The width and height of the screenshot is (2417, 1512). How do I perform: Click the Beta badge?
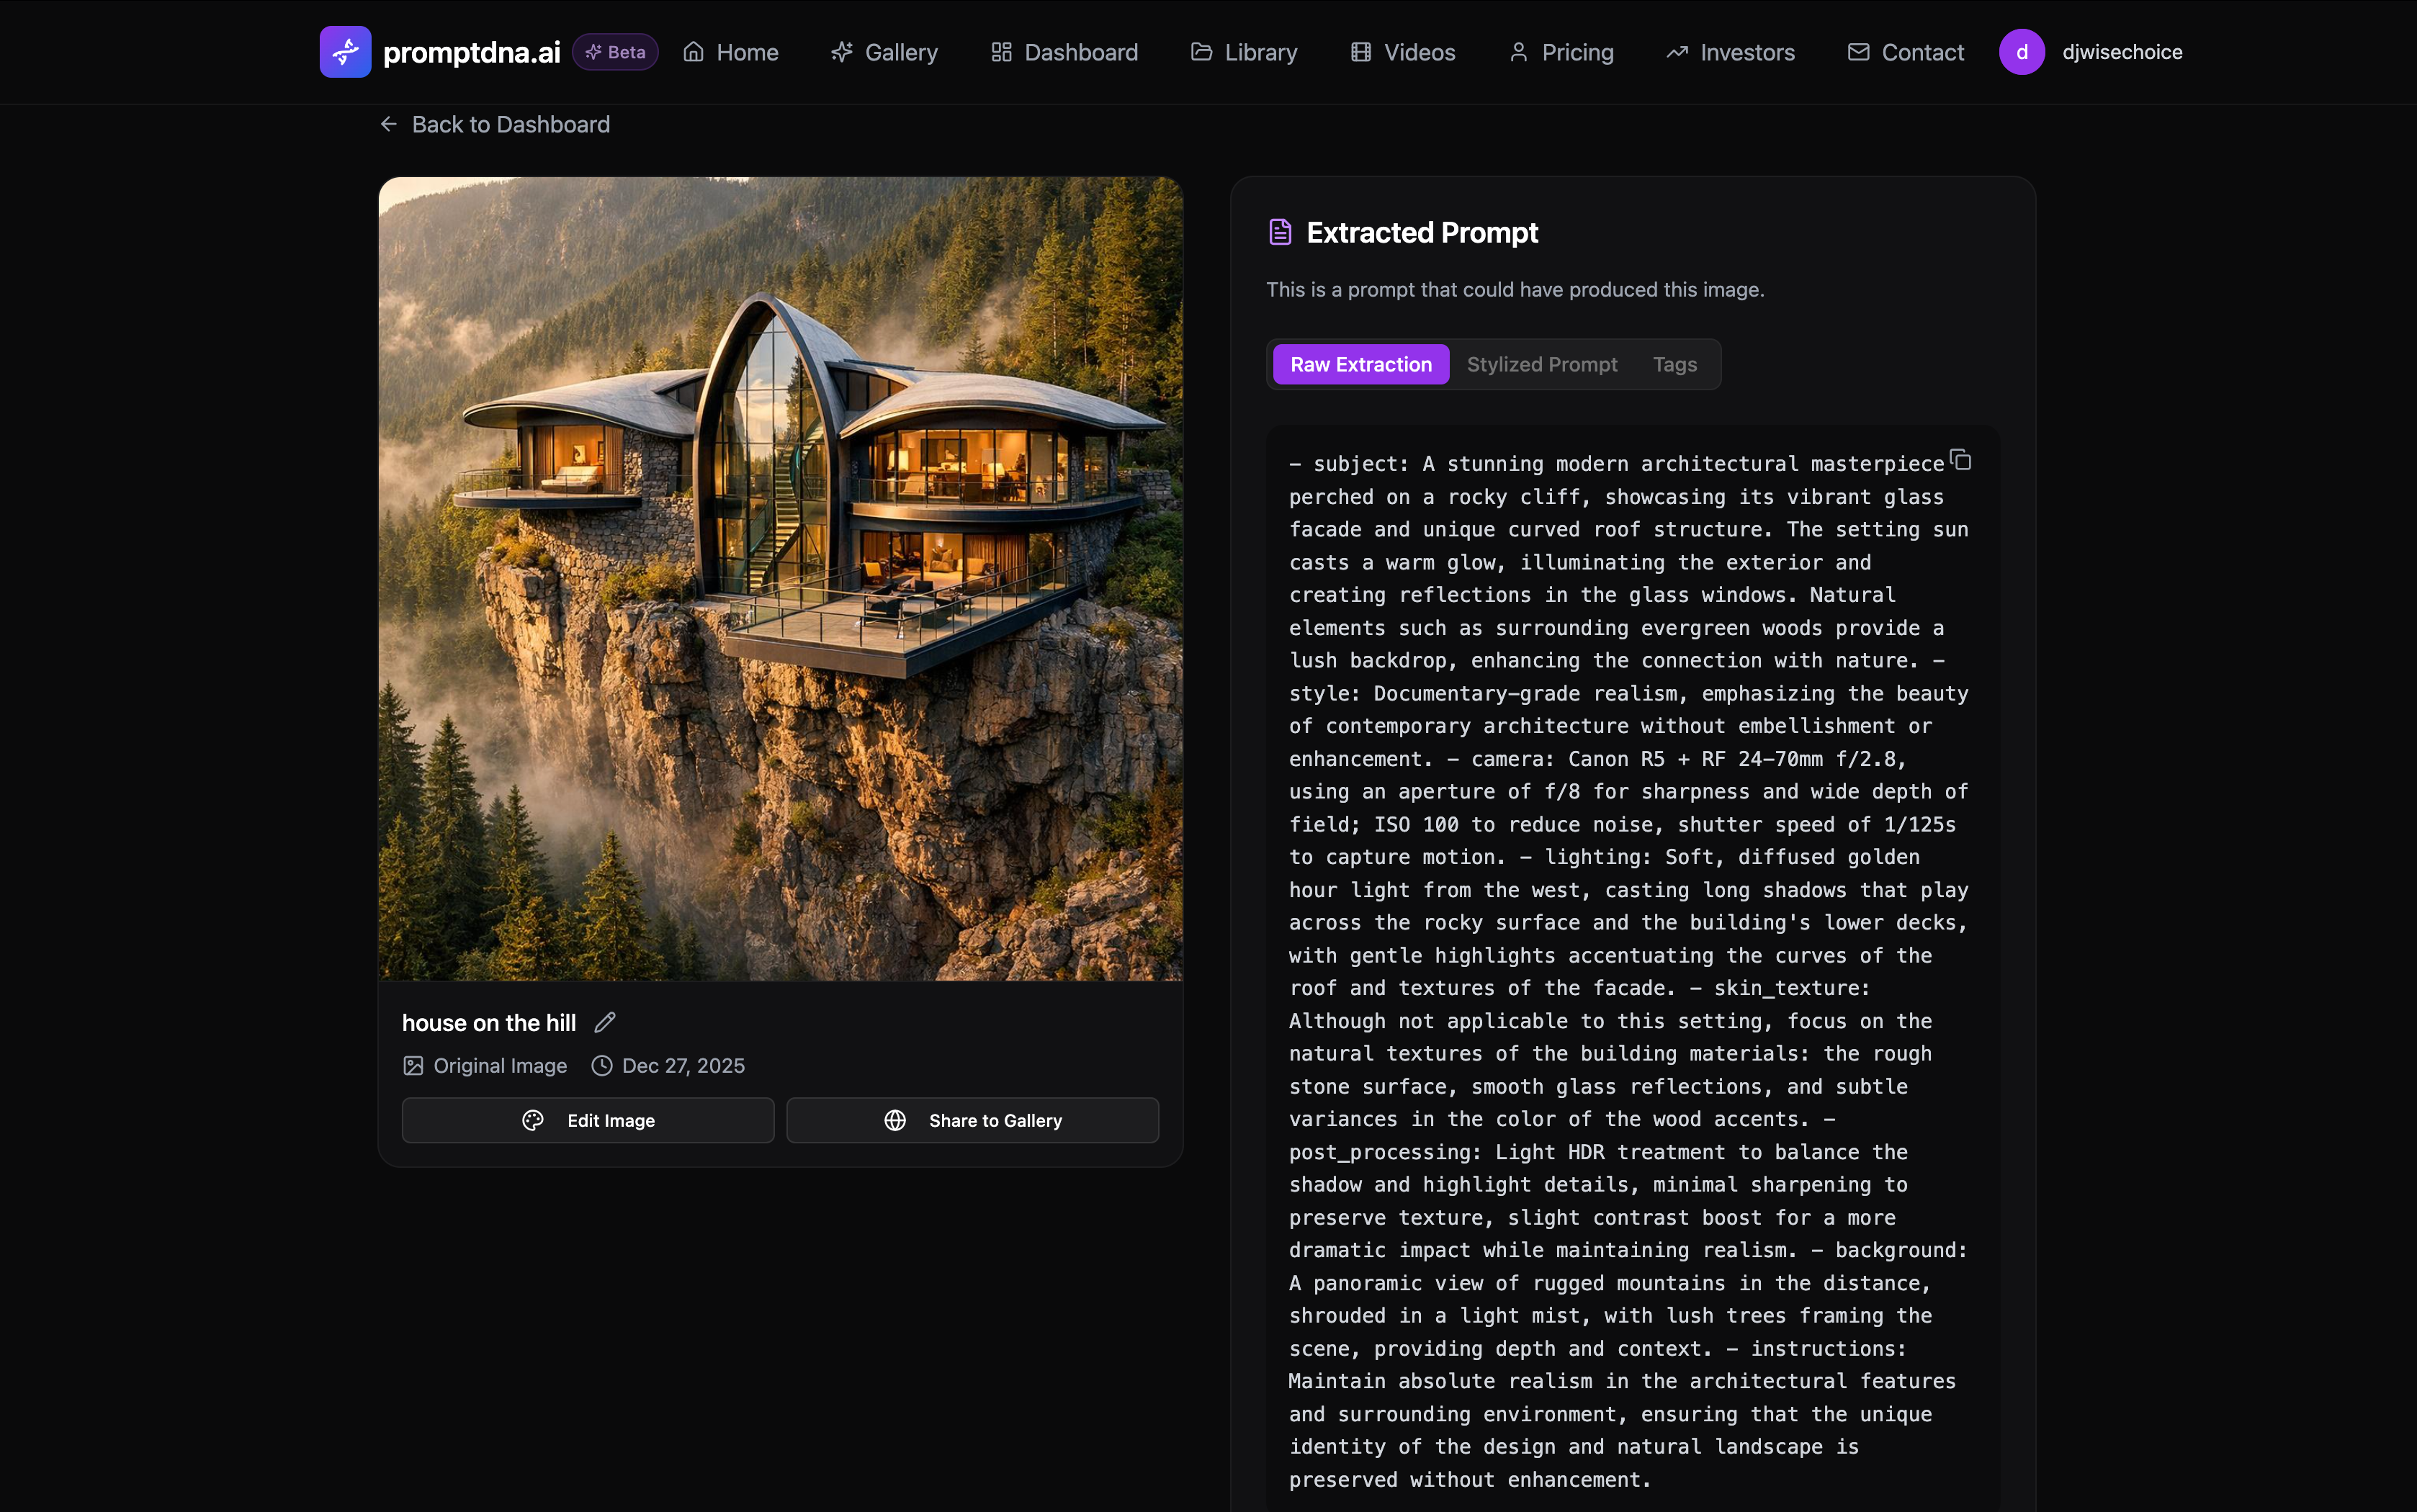pyautogui.click(x=615, y=52)
